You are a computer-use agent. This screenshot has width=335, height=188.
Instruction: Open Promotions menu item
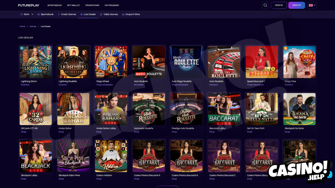[92, 5]
